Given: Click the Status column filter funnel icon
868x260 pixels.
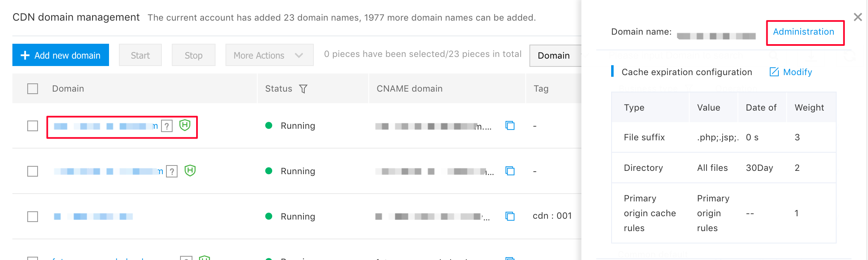Looking at the screenshot, I should (x=303, y=89).
